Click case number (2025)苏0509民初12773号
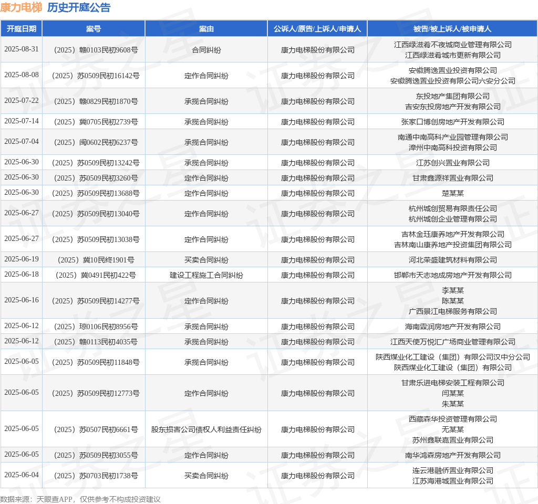This screenshot has width=538, height=504. click(x=96, y=394)
